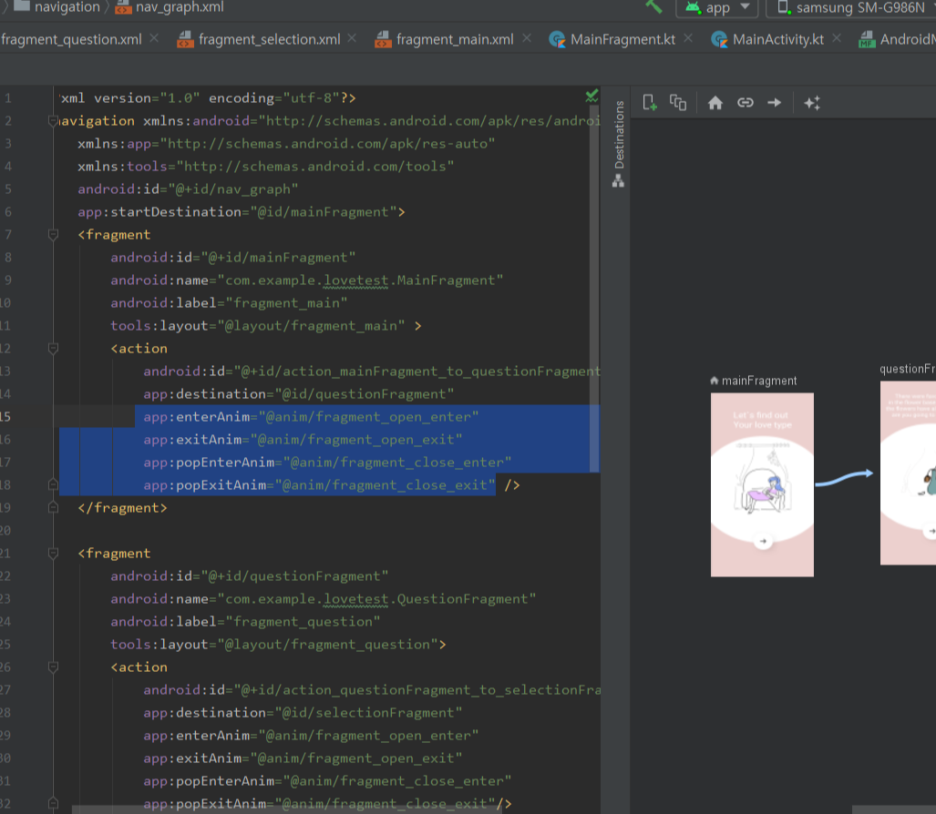Click the android:label fragment_question line
Image resolution: width=936 pixels, height=814 pixels.
(245, 621)
